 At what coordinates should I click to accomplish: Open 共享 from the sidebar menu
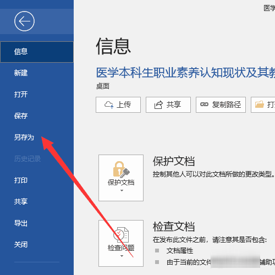coord(37,202)
